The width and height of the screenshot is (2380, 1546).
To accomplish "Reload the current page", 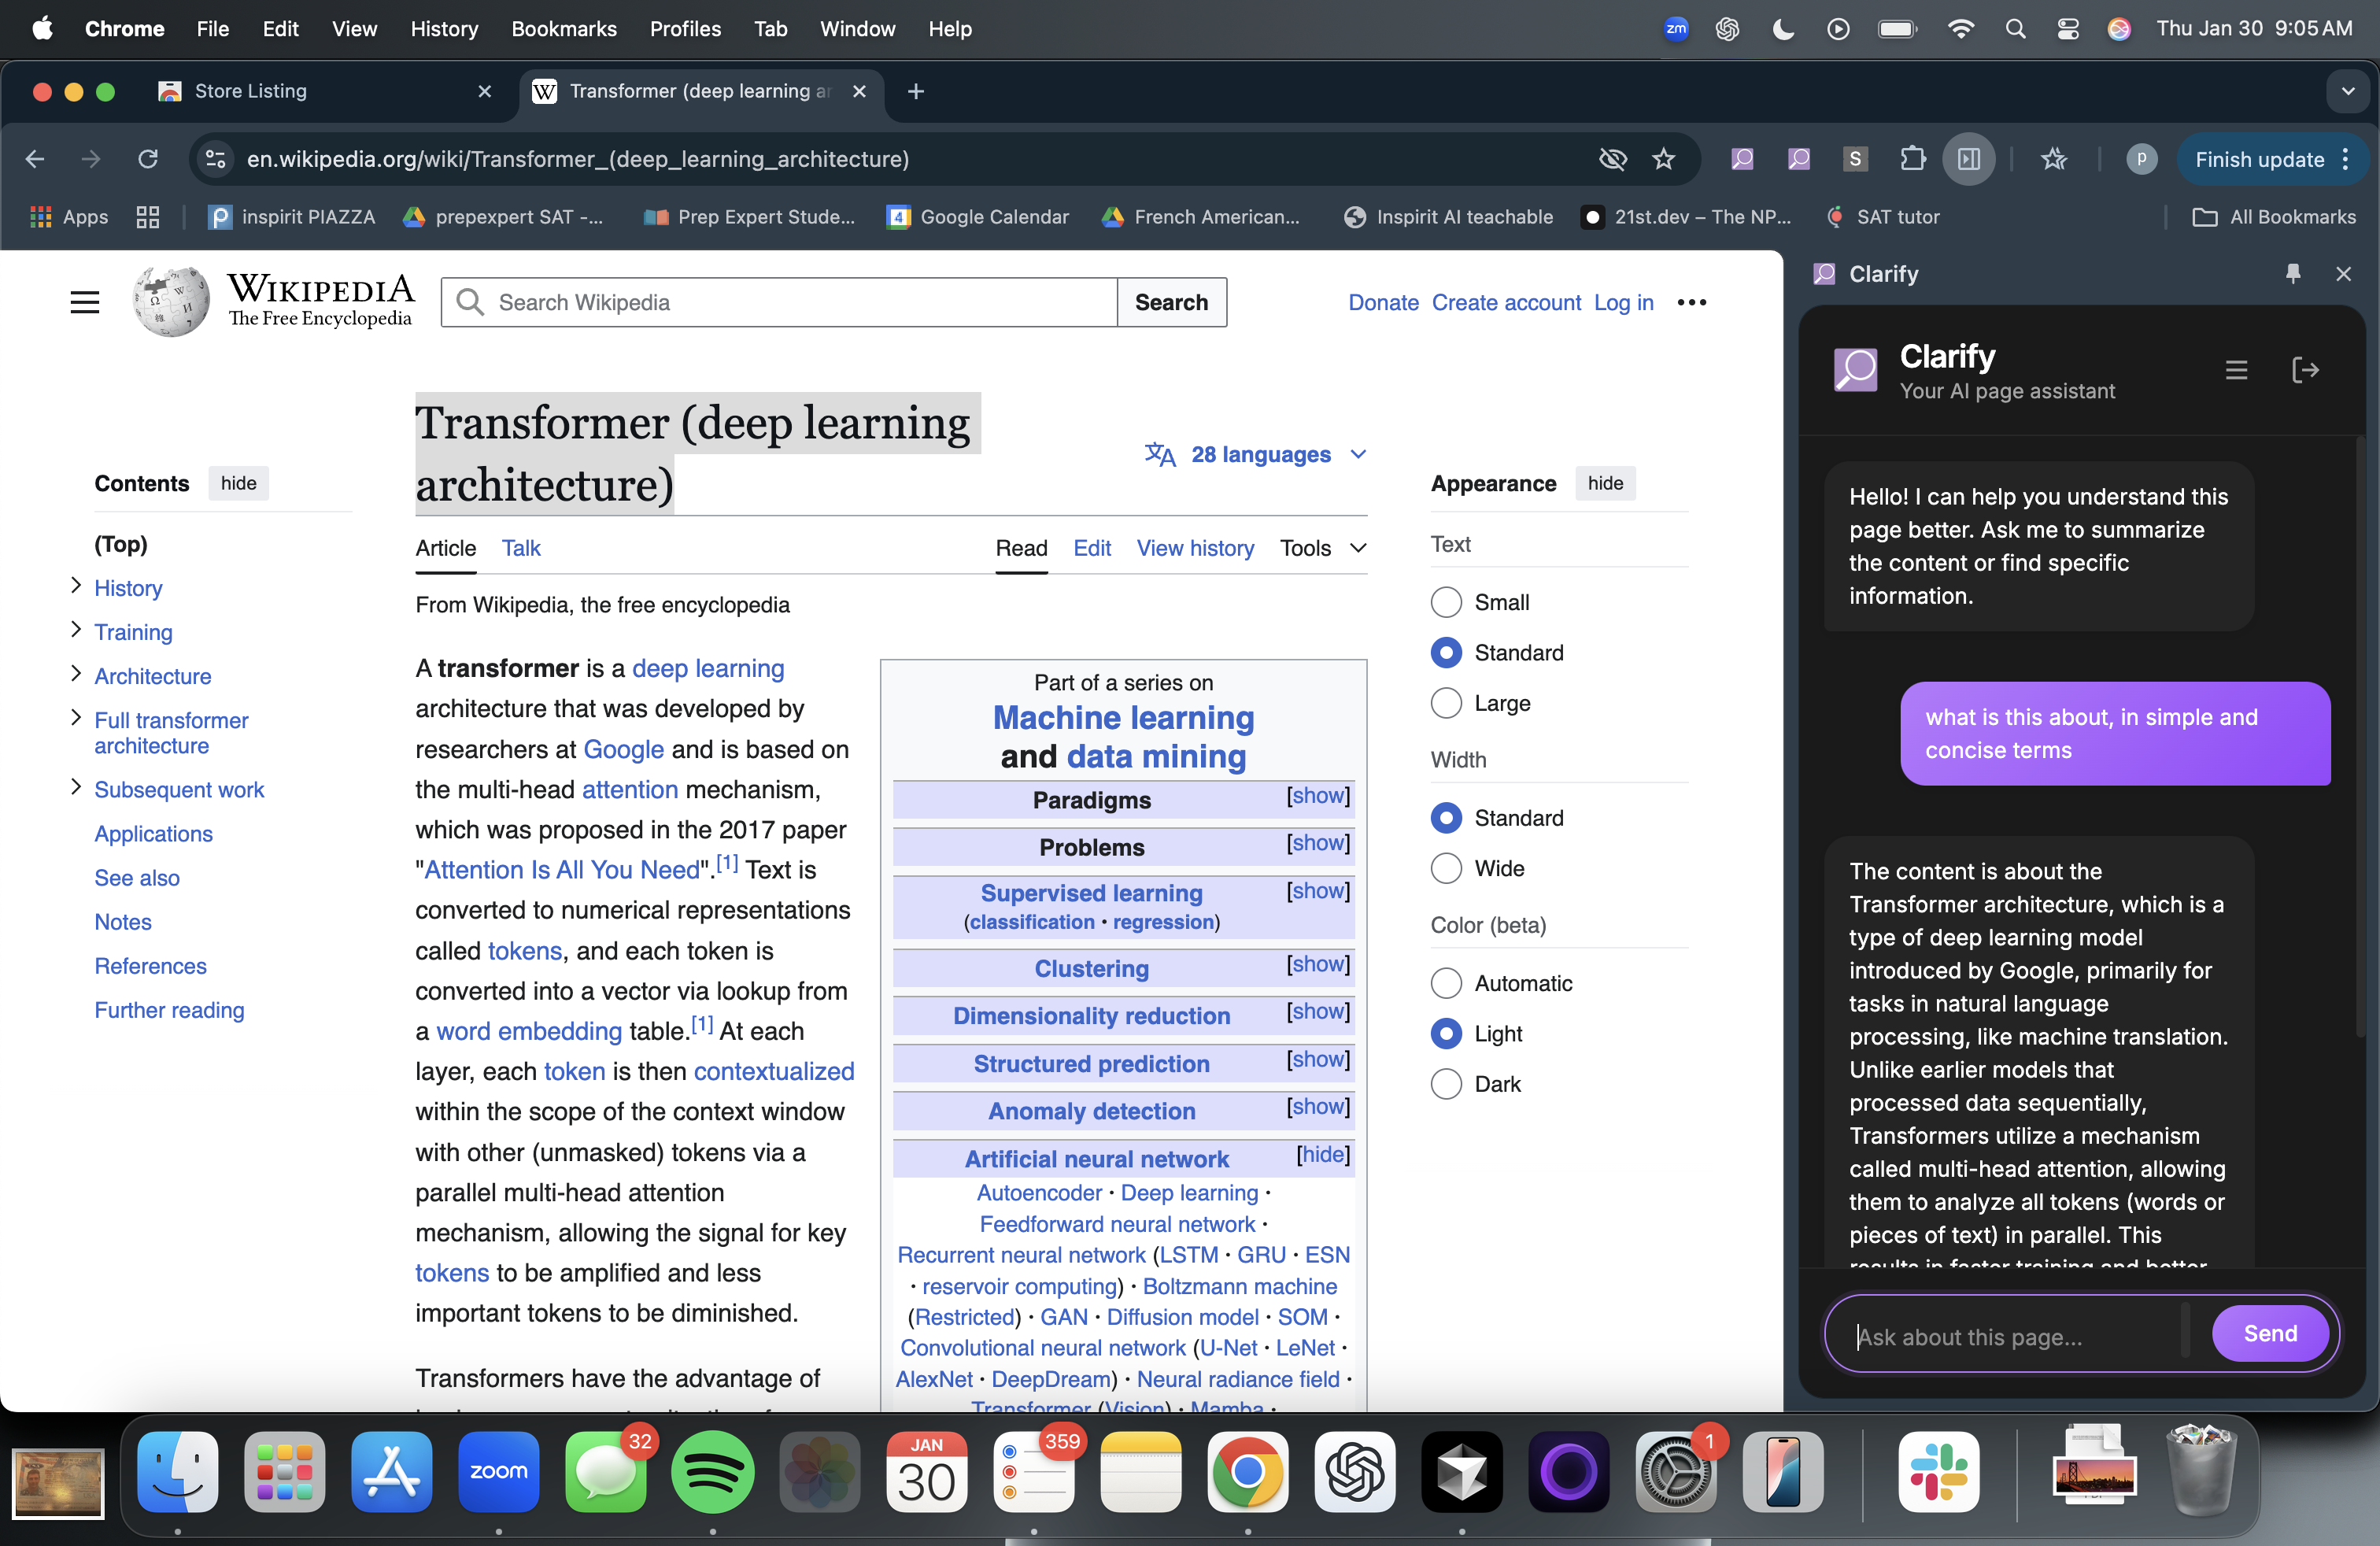I will click(x=148, y=159).
